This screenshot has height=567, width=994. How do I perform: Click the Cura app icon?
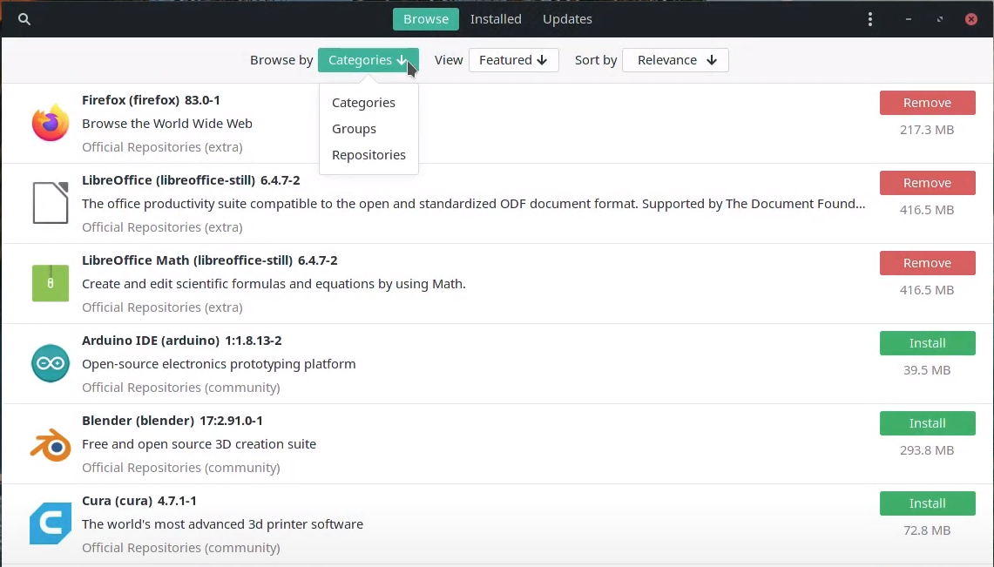50,523
